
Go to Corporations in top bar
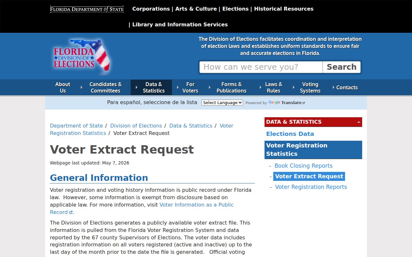point(151,9)
